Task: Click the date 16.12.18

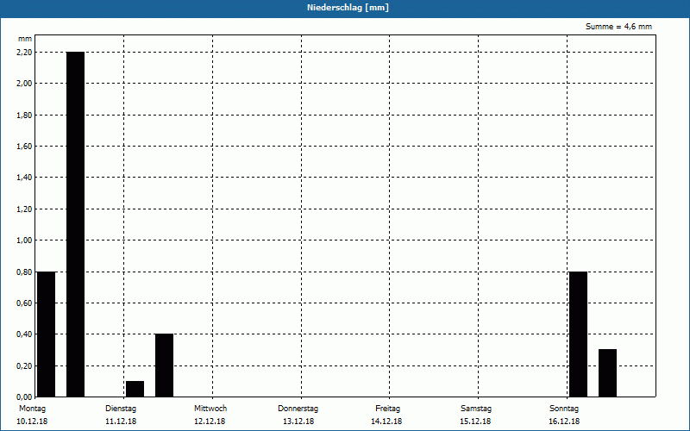Action: (564, 422)
